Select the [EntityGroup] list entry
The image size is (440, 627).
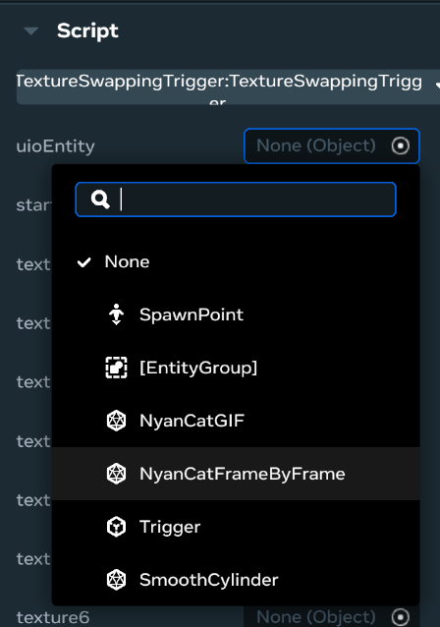click(x=236, y=368)
